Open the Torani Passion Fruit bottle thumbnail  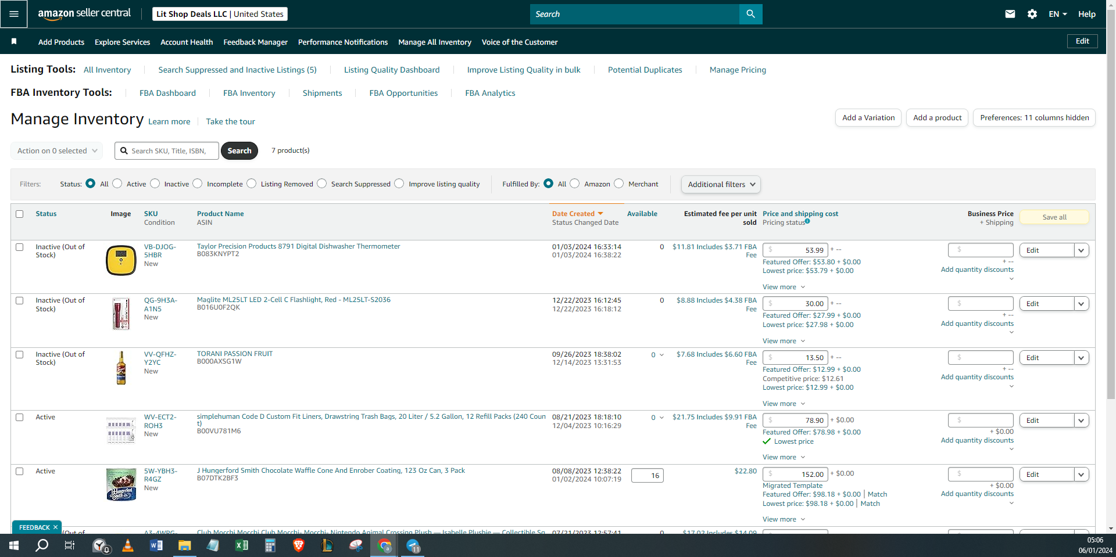pyautogui.click(x=121, y=368)
